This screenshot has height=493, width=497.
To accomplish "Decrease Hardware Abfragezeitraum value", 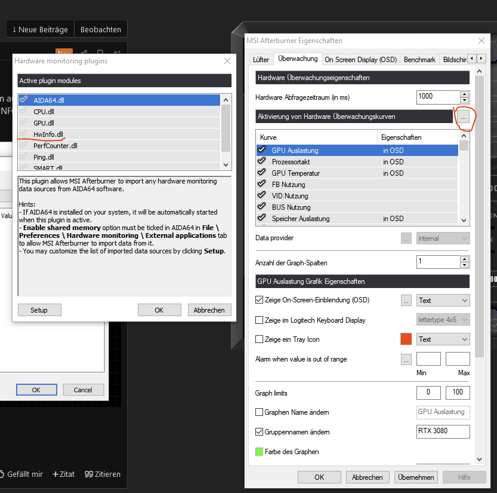I will coord(464,100).
